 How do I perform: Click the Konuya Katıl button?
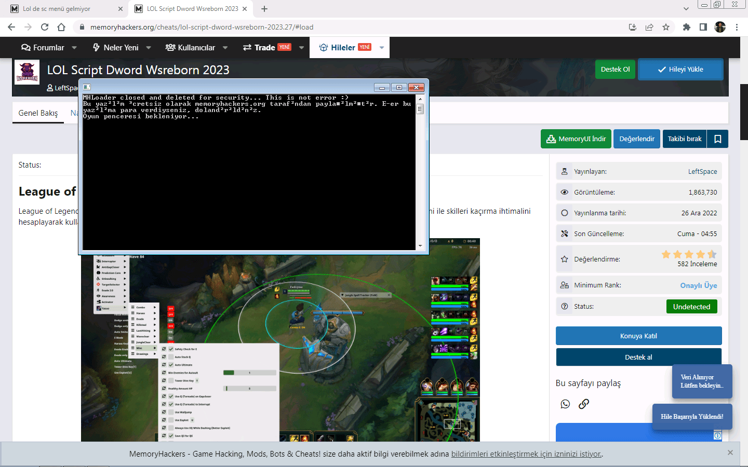638,336
